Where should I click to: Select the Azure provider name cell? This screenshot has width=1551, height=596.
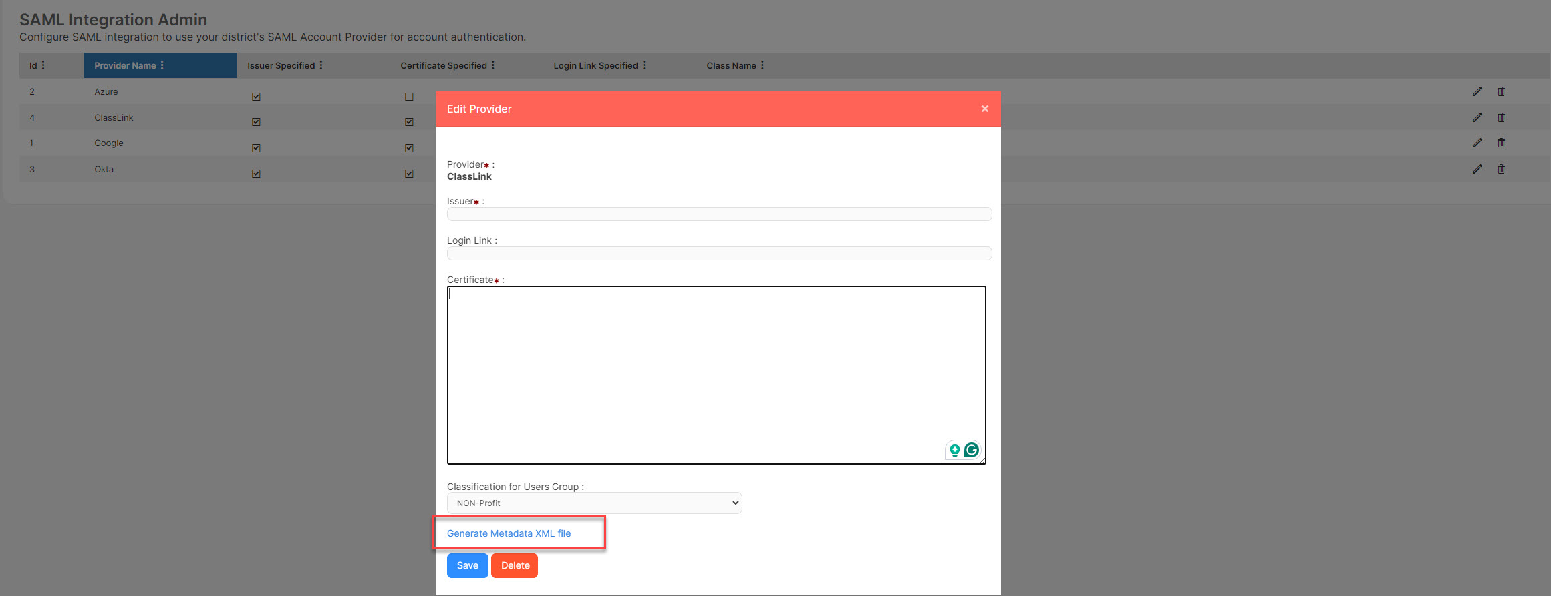tap(106, 91)
